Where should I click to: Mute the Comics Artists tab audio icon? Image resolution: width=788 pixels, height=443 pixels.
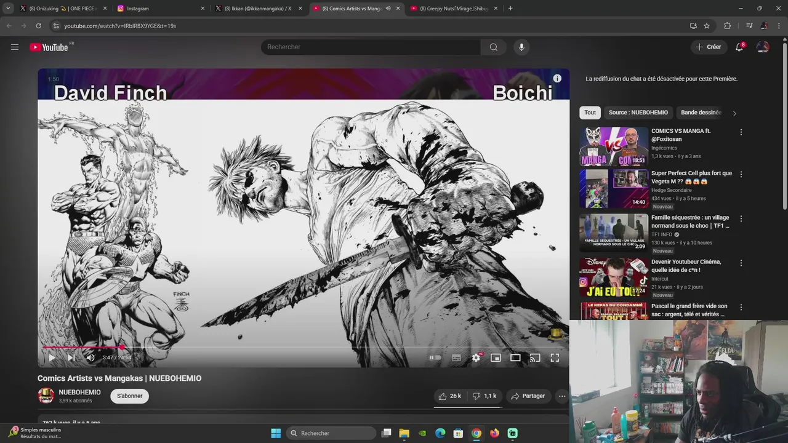[388, 9]
